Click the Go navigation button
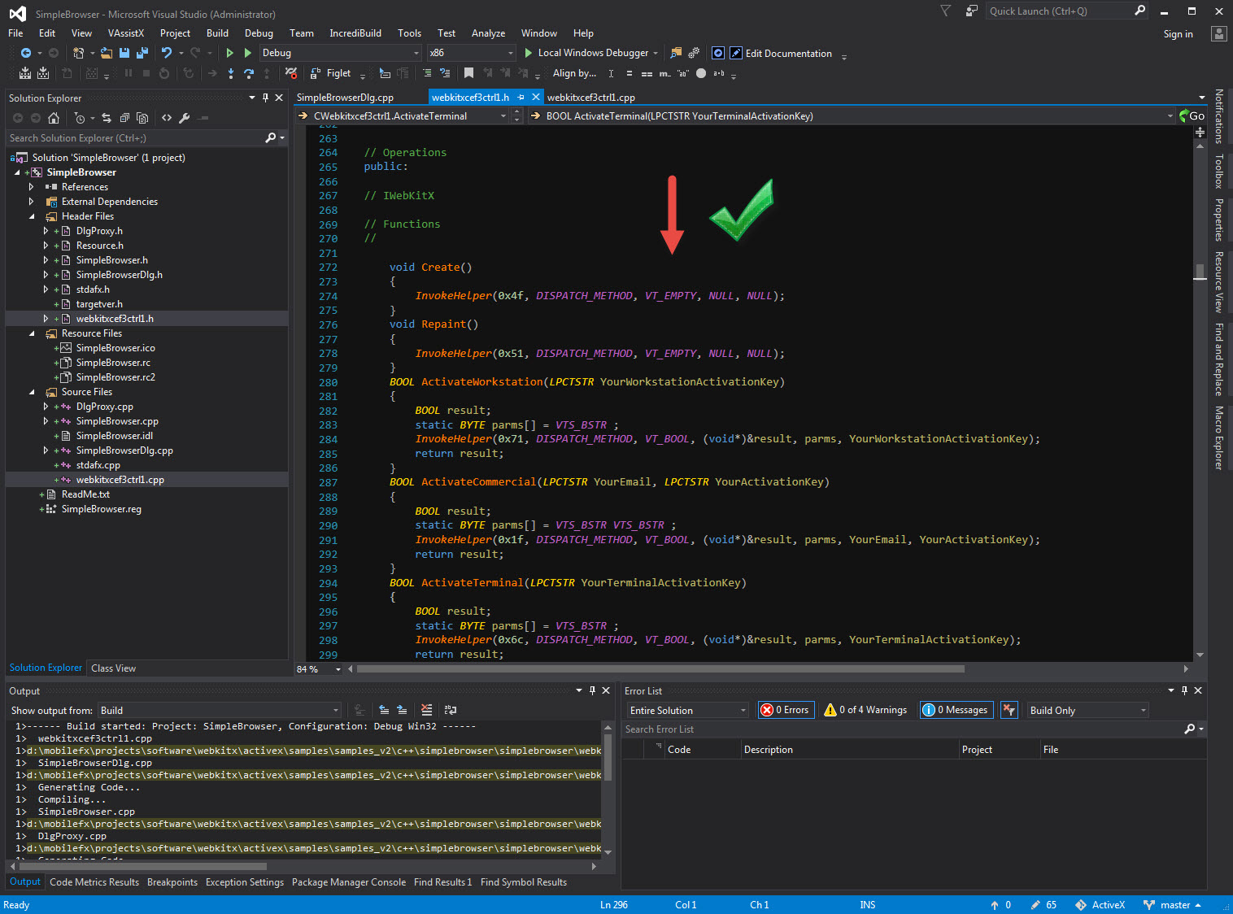This screenshot has height=914, width=1233. [1192, 115]
